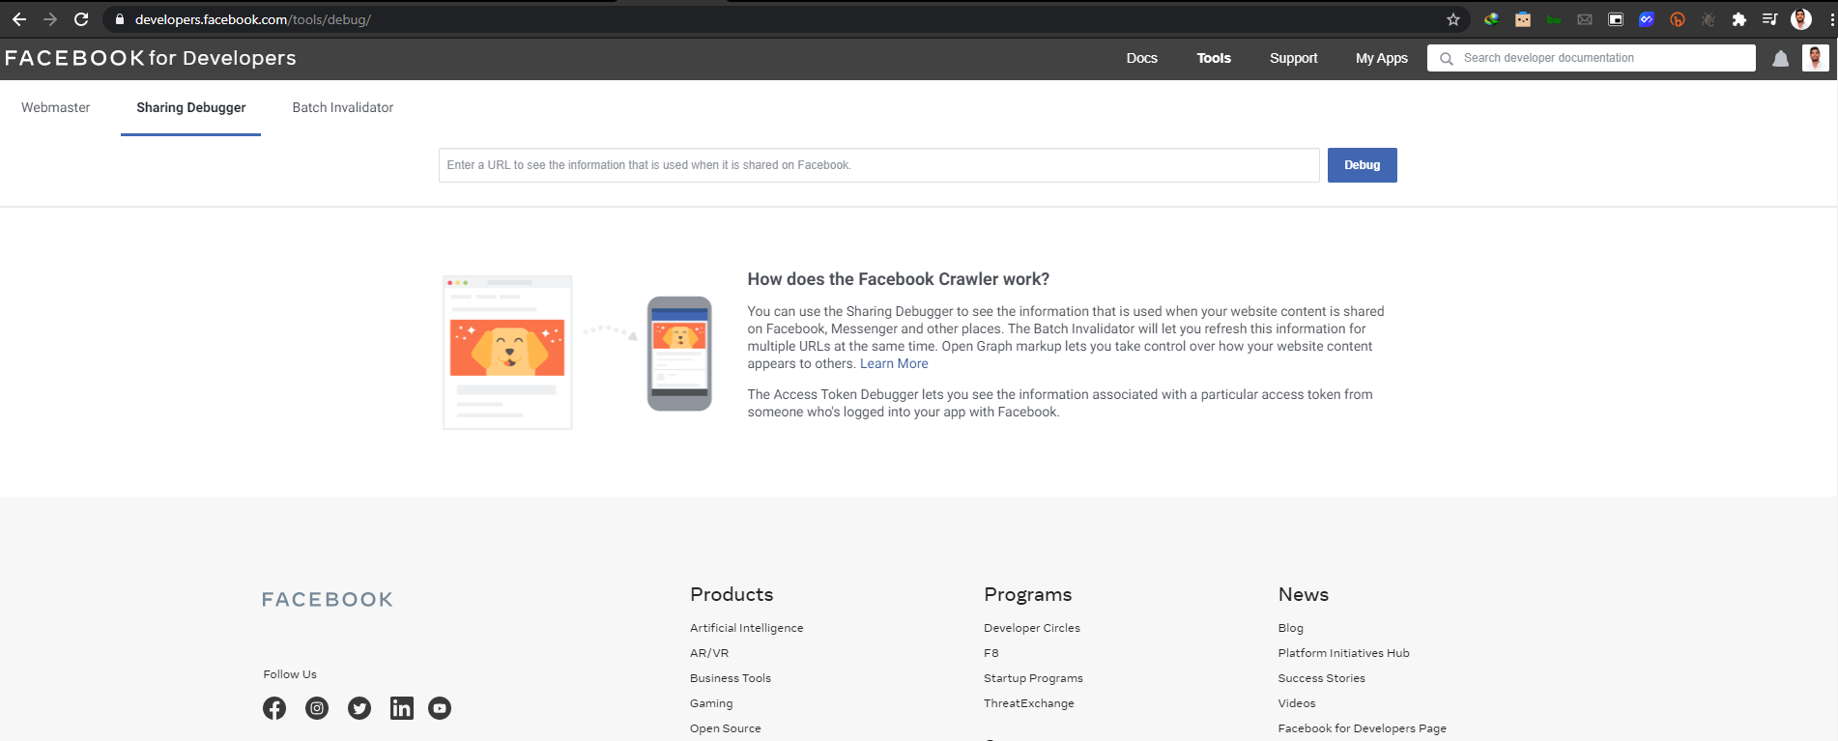This screenshot has height=741, width=1838.
Task: Open the Business Tools link
Action: [731, 678]
